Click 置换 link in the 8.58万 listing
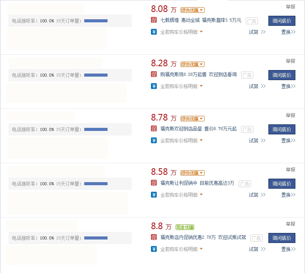Viewport: 305px width, 273px height. point(288,195)
